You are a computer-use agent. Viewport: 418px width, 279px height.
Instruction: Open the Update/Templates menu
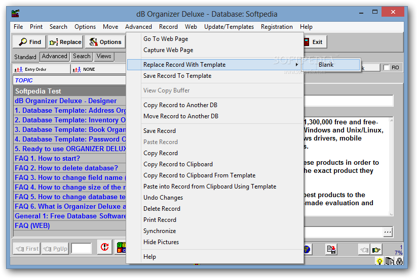click(x=229, y=27)
